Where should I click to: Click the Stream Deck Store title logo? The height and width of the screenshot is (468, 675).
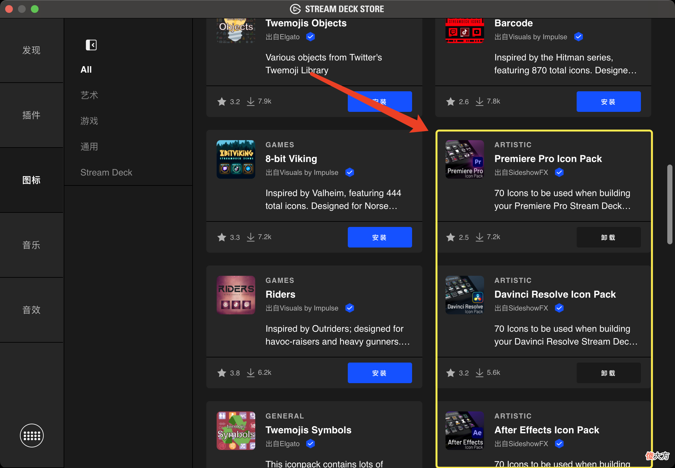pos(337,9)
